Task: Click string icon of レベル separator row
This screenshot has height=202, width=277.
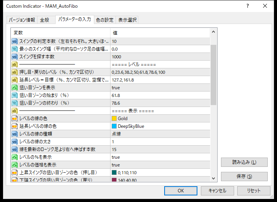Action: (x=14, y=65)
